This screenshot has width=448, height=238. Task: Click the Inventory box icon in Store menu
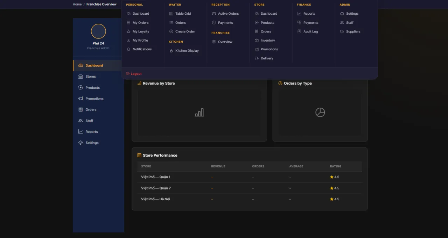pos(257,41)
